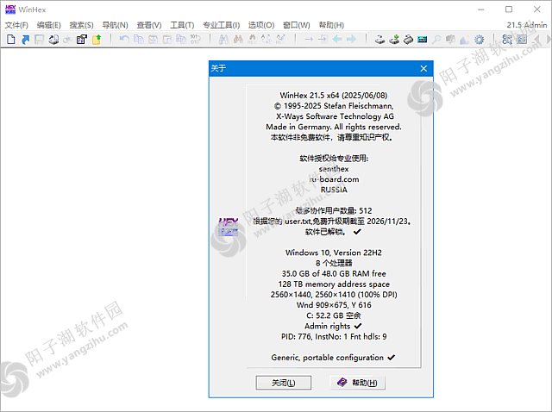Close the 关于 dialog with X

click(423, 68)
